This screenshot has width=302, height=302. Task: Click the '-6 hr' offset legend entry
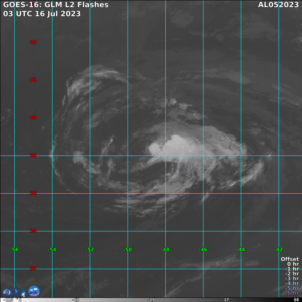pos(292,293)
